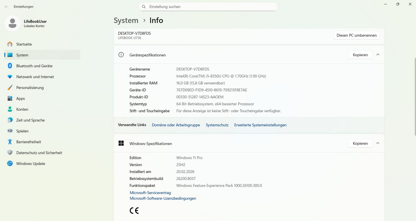Open Bluetooth und Geräte icon
Image resolution: width=416 pixels, height=221 pixels.
point(10,66)
